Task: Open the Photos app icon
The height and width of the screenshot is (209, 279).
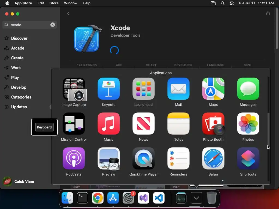Action: click(x=248, y=124)
